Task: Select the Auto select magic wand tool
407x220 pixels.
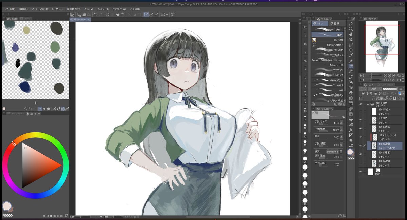Action: click(x=351, y=61)
